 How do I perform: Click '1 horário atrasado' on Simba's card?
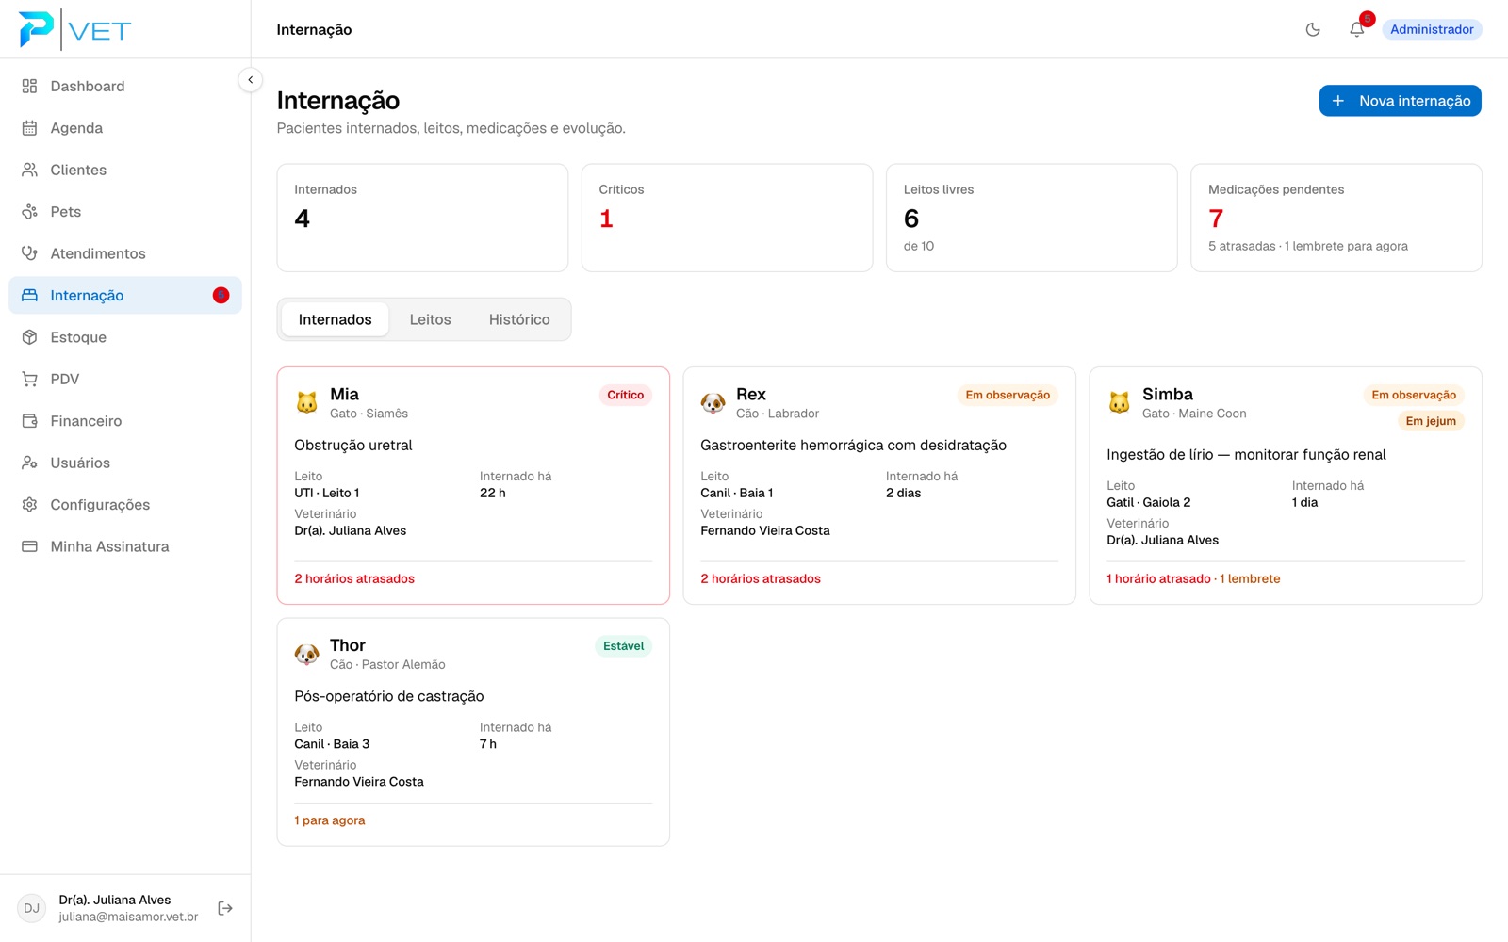(x=1158, y=578)
